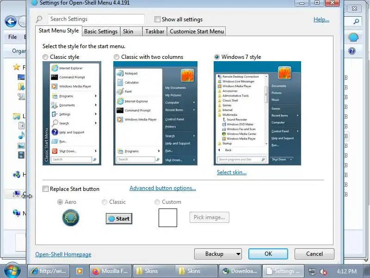Visit the Open-Shell Homepage link
The image size is (370, 278).
[63, 254]
